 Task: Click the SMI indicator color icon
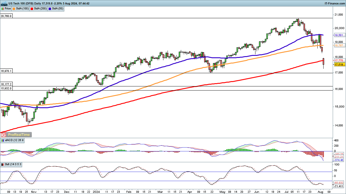tap(3, 164)
